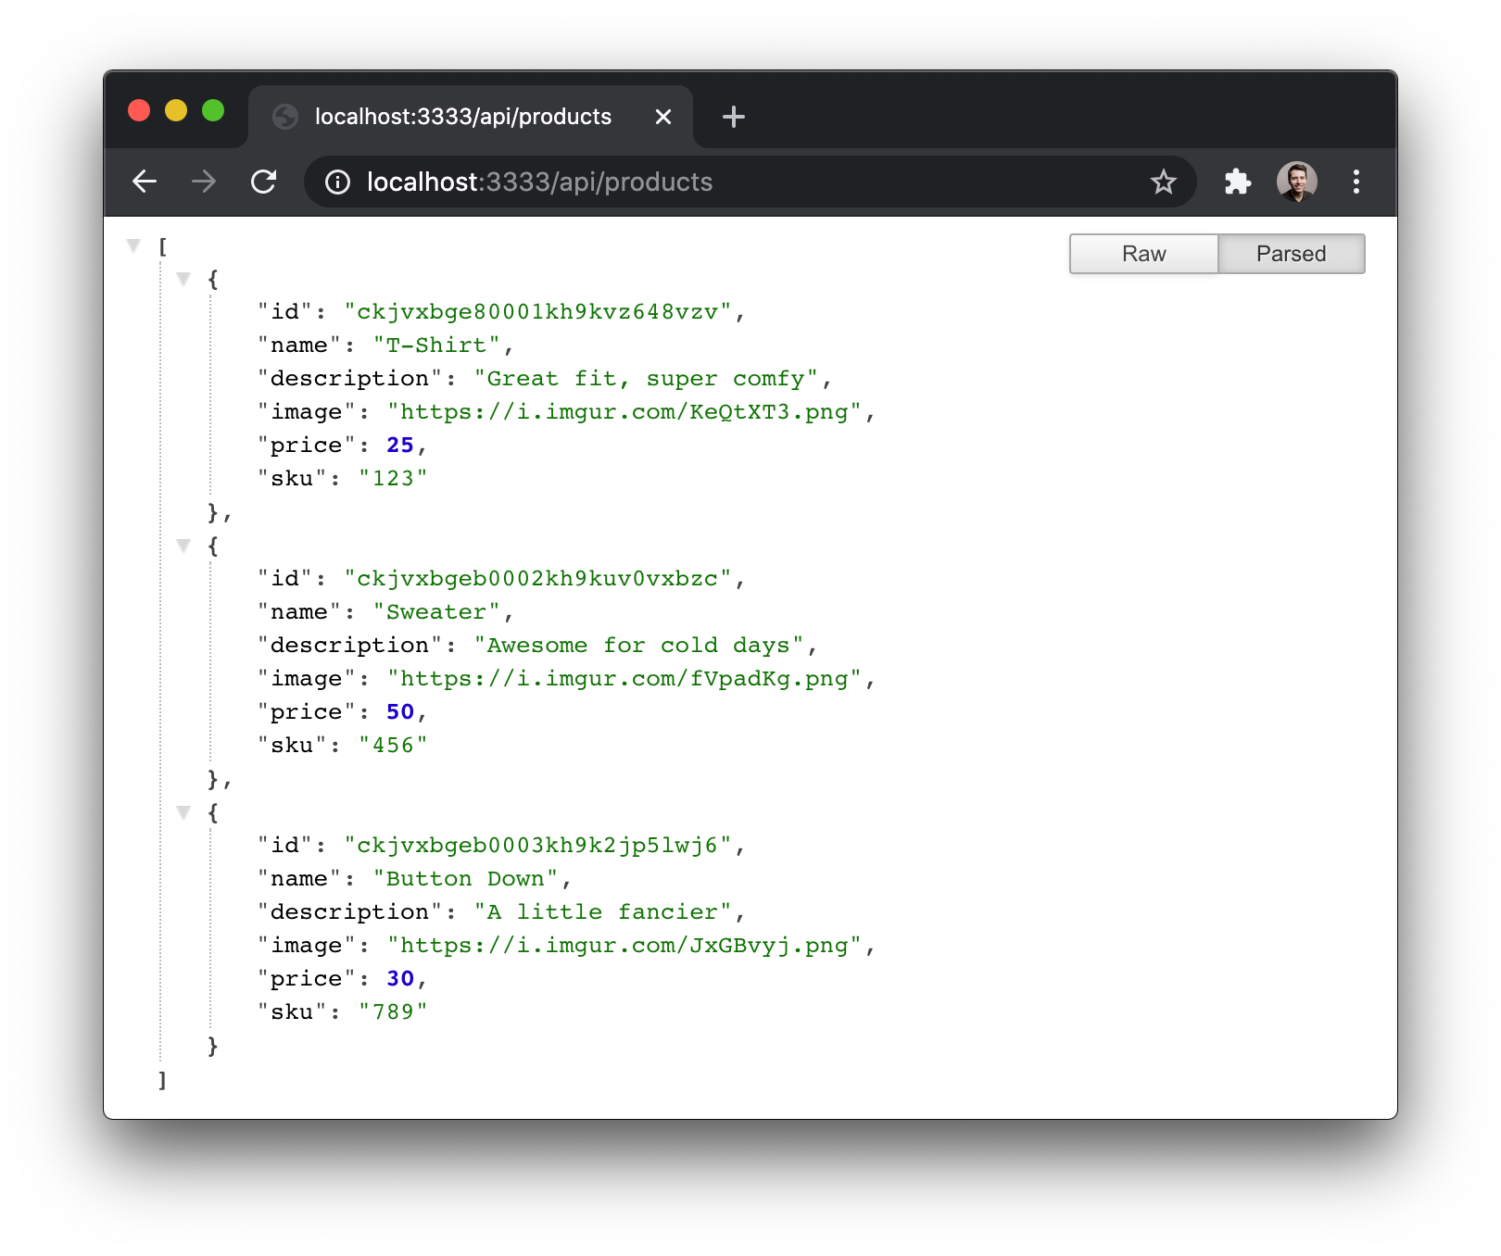The height and width of the screenshot is (1256, 1501).
Task: Collapse the T-Shirt product object
Action: pos(184,279)
